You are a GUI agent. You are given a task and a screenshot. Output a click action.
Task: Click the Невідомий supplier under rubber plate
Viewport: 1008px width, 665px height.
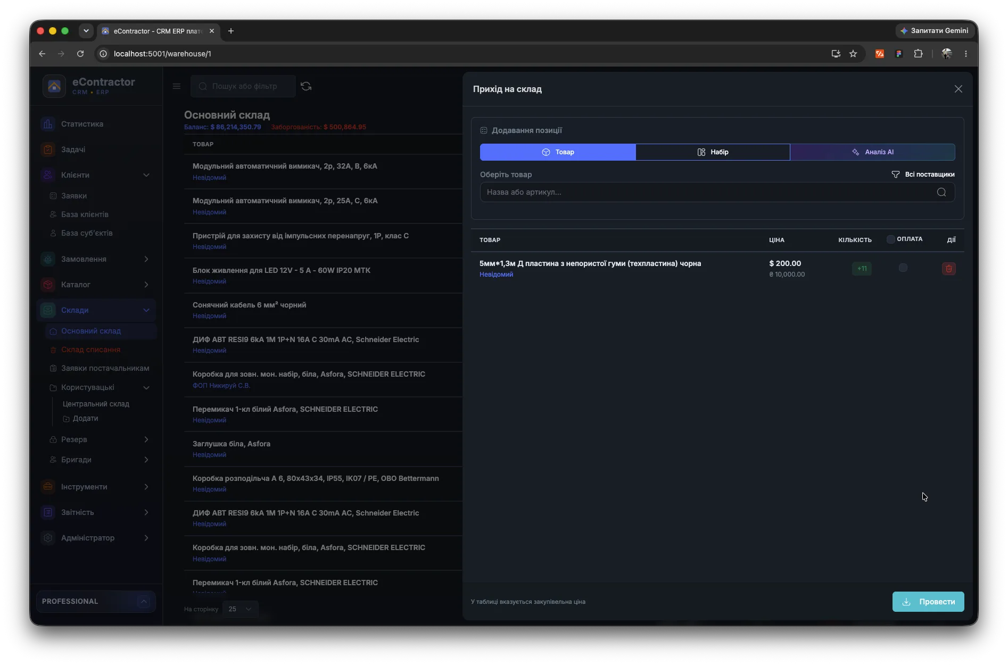point(496,275)
